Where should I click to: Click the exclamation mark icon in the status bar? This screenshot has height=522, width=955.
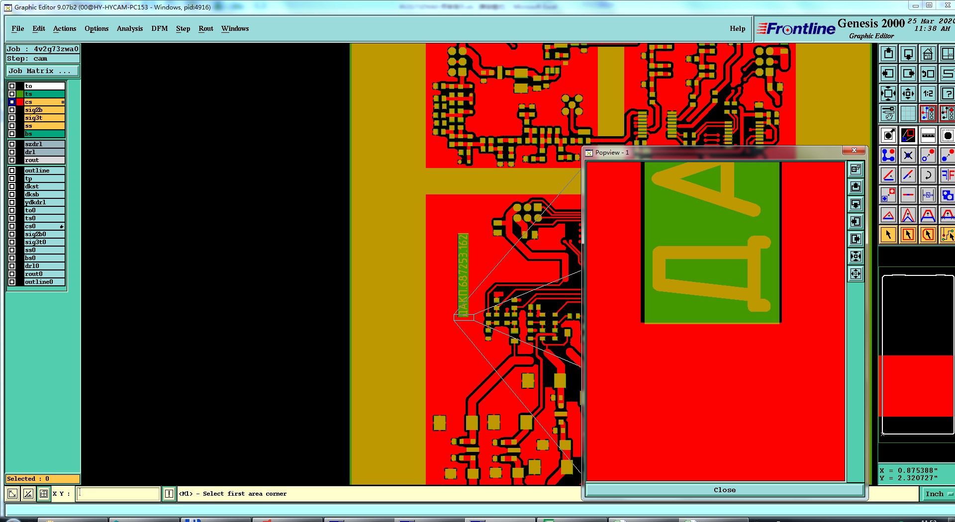[169, 494]
